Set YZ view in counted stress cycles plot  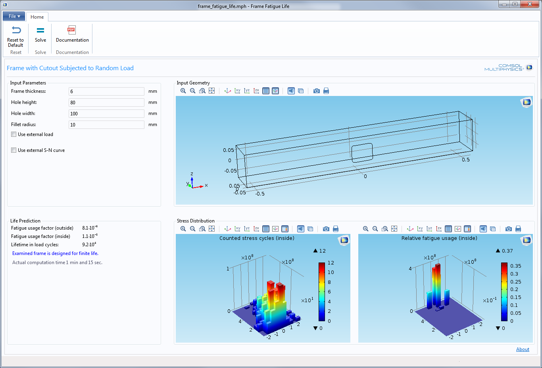click(247, 229)
